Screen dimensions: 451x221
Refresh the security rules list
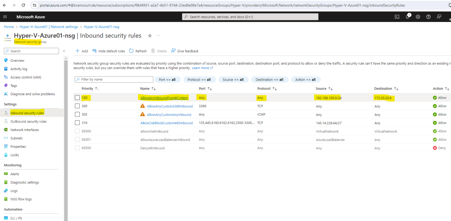point(137,51)
